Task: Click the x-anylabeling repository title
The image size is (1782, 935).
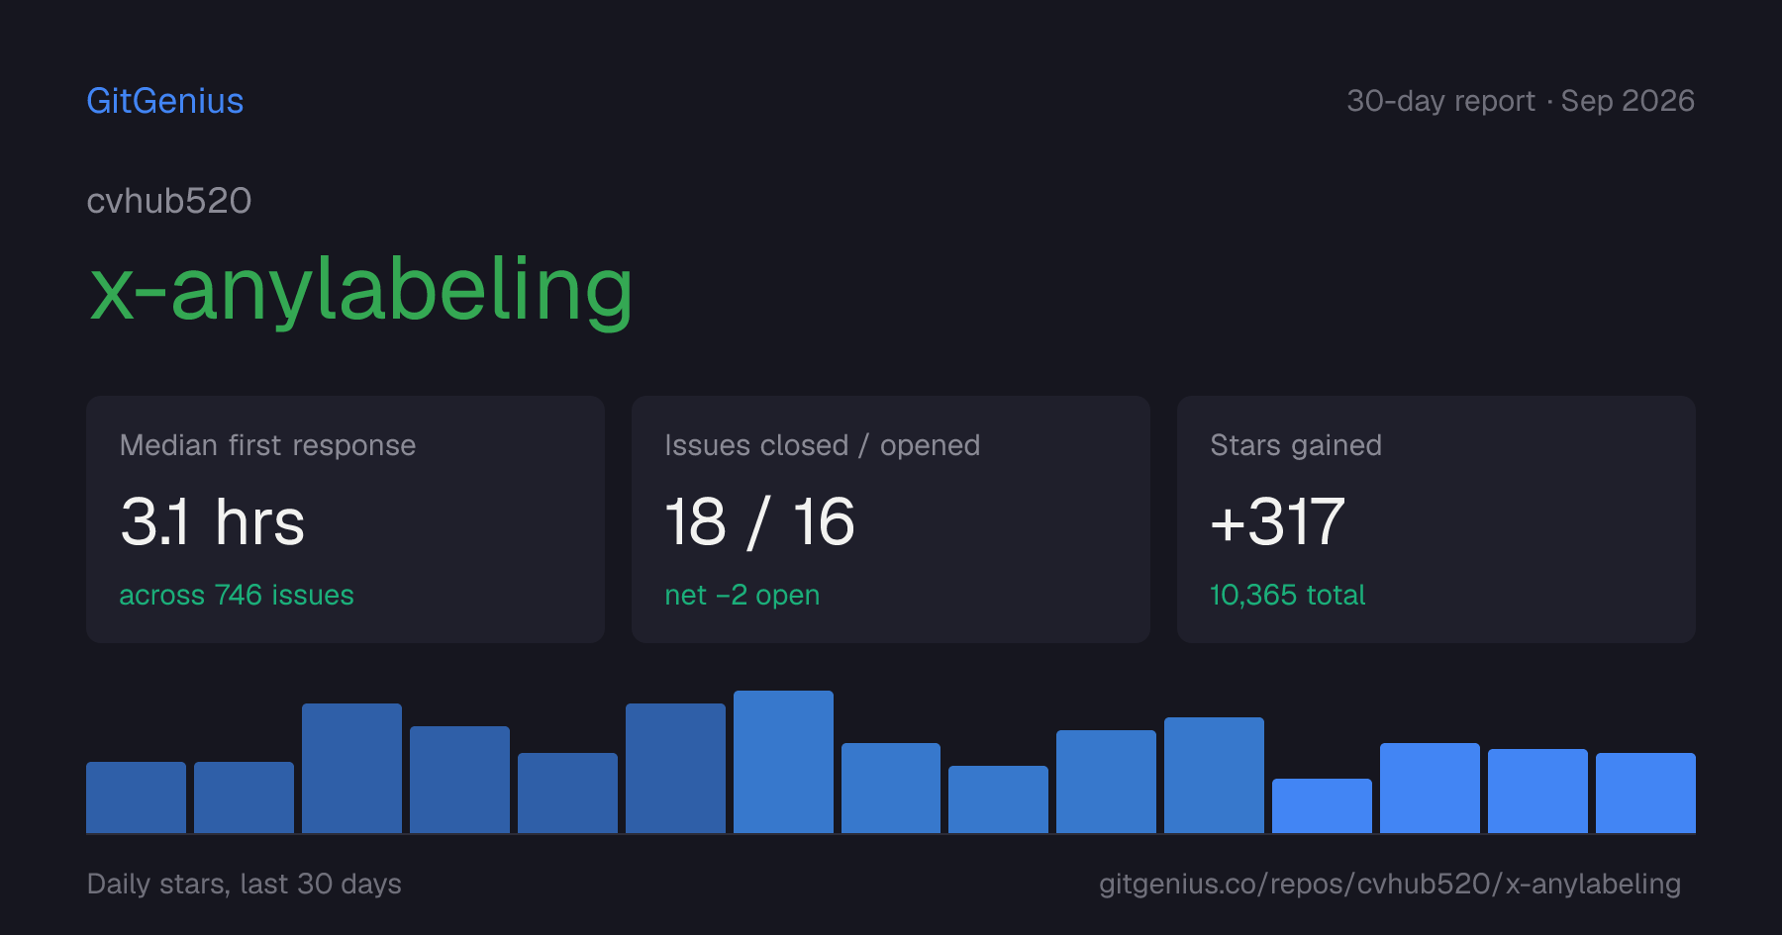Action: [x=360, y=289]
